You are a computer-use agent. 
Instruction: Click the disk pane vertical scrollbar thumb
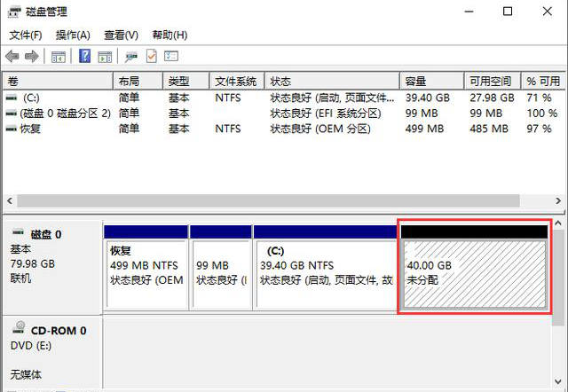tap(558, 278)
